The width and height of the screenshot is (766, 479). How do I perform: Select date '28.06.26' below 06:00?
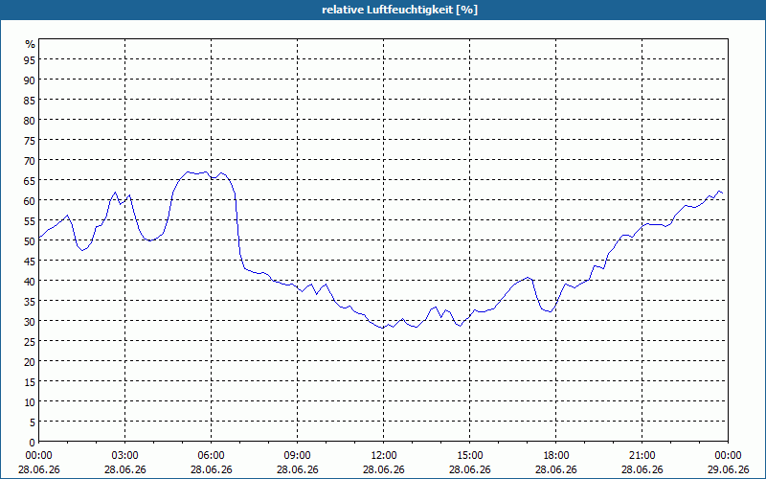[211, 469]
